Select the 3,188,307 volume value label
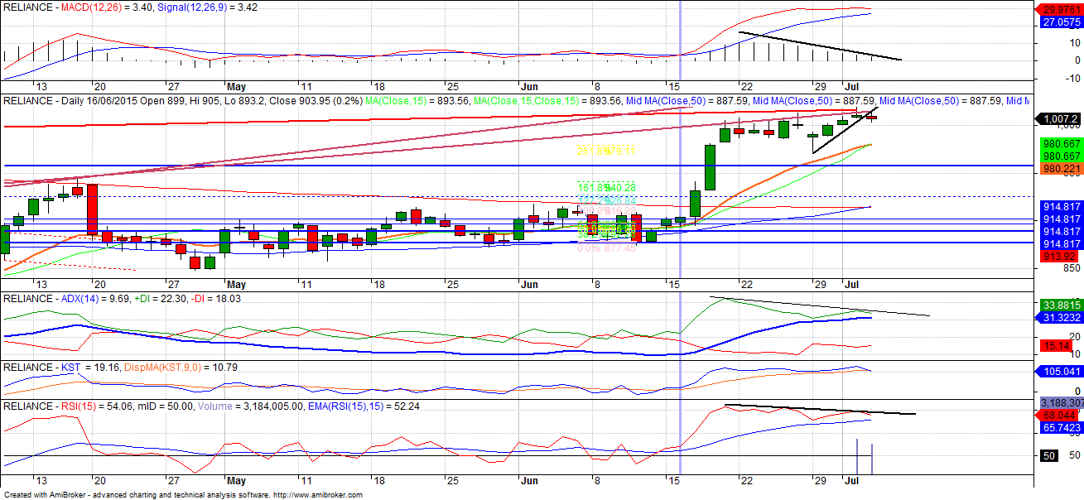 tap(1061, 403)
